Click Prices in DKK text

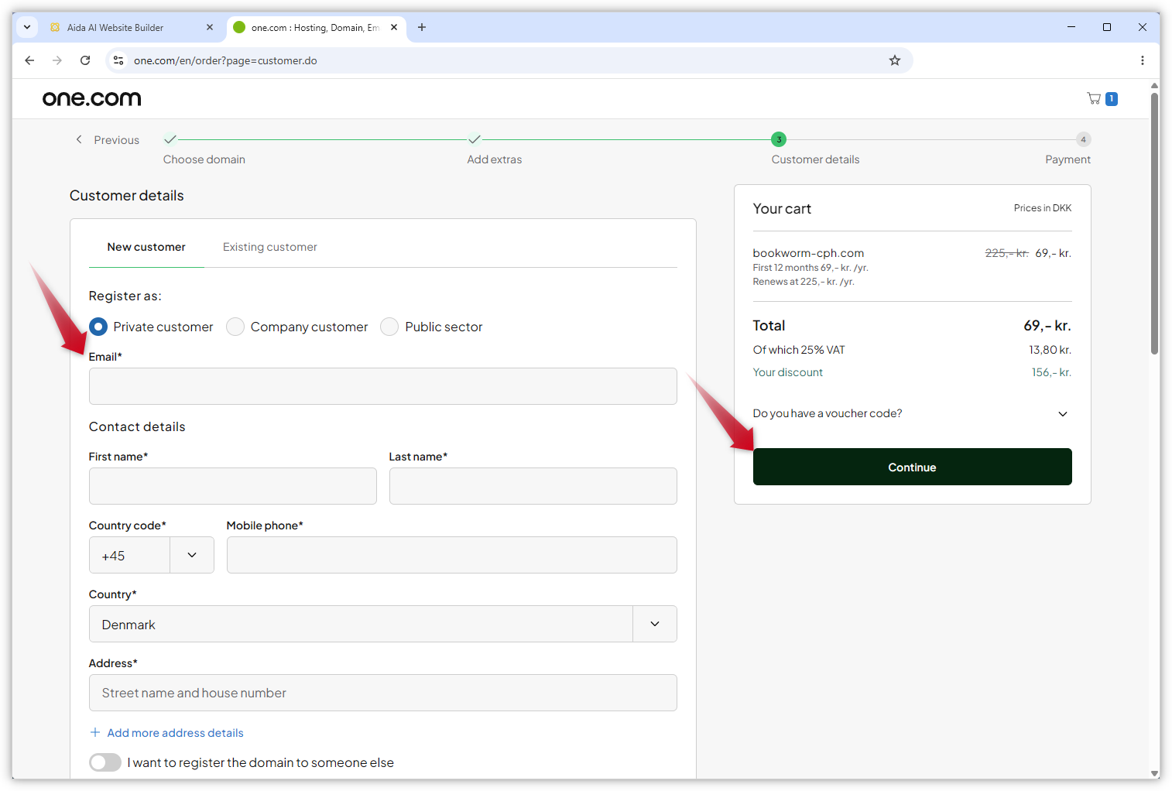[1043, 208]
